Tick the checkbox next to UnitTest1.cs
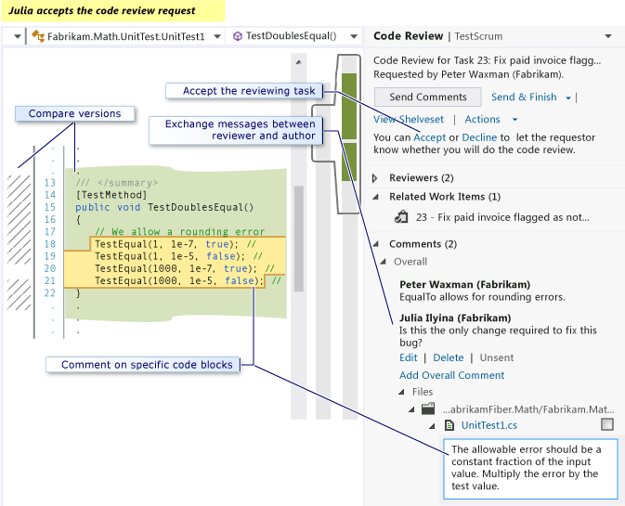 pyautogui.click(x=607, y=424)
